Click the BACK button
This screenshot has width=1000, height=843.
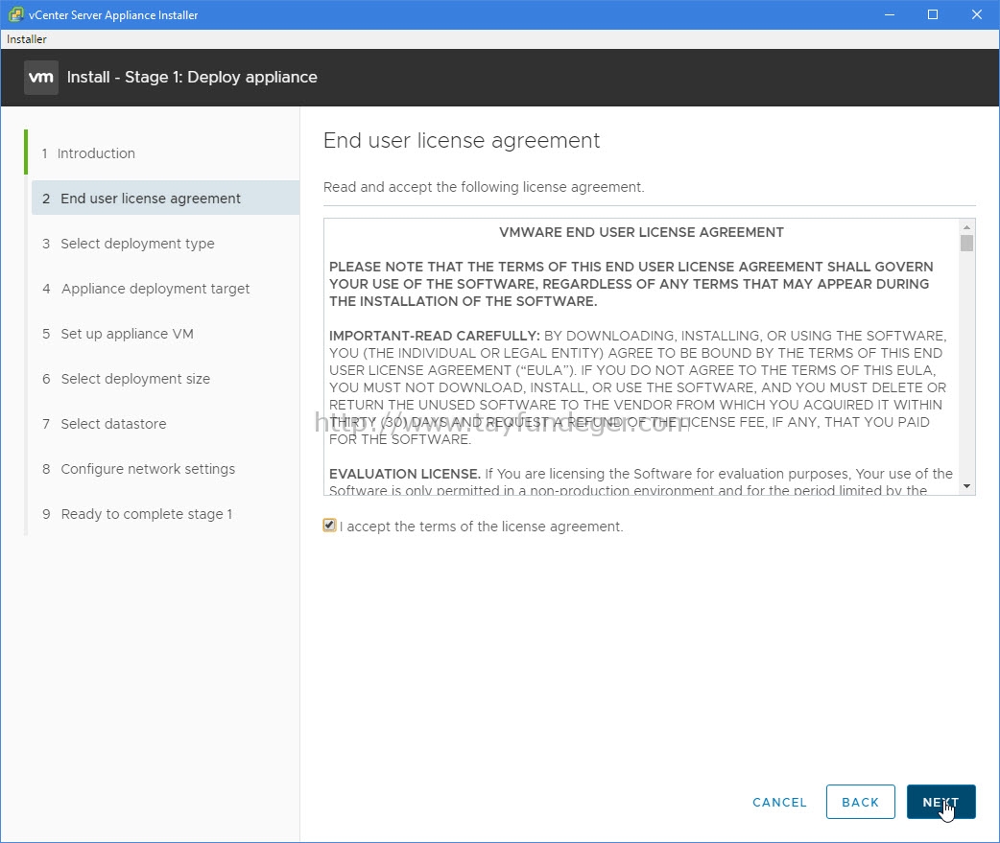pos(860,802)
